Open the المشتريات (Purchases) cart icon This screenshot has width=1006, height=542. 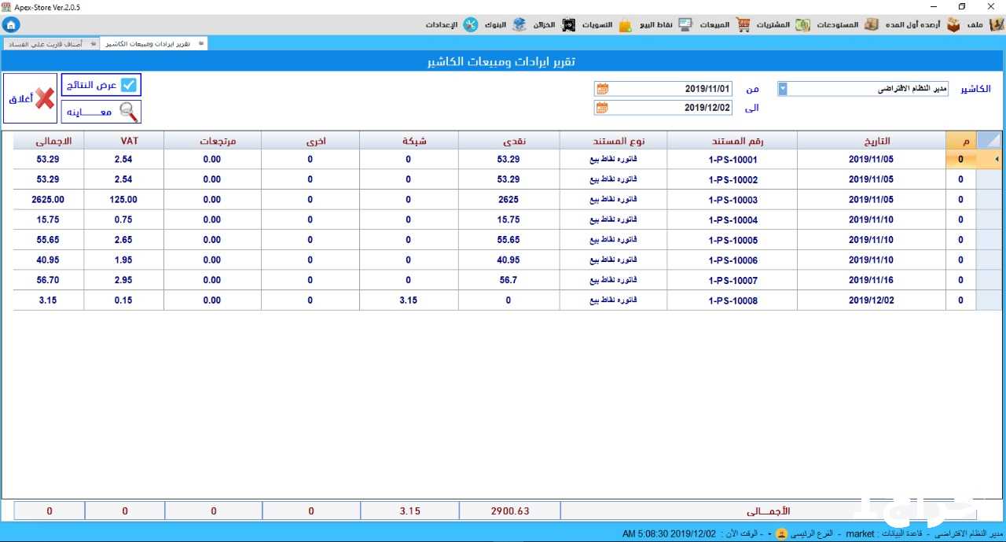[743, 24]
